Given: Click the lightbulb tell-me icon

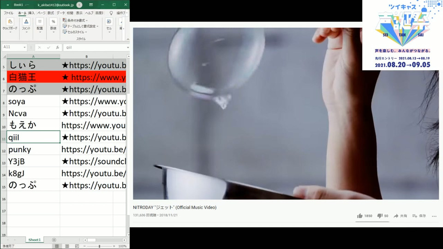Looking at the screenshot, I should 111,13.
